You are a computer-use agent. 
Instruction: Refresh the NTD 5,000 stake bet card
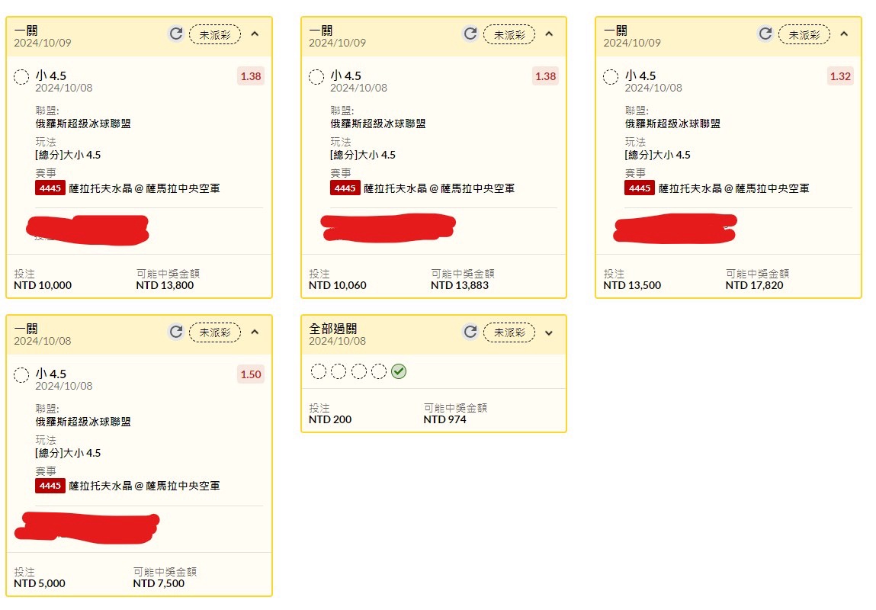click(176, 332)
